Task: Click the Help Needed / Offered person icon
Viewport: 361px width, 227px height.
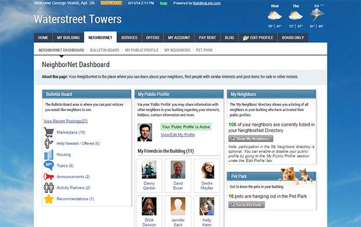Action: (49, 143)
